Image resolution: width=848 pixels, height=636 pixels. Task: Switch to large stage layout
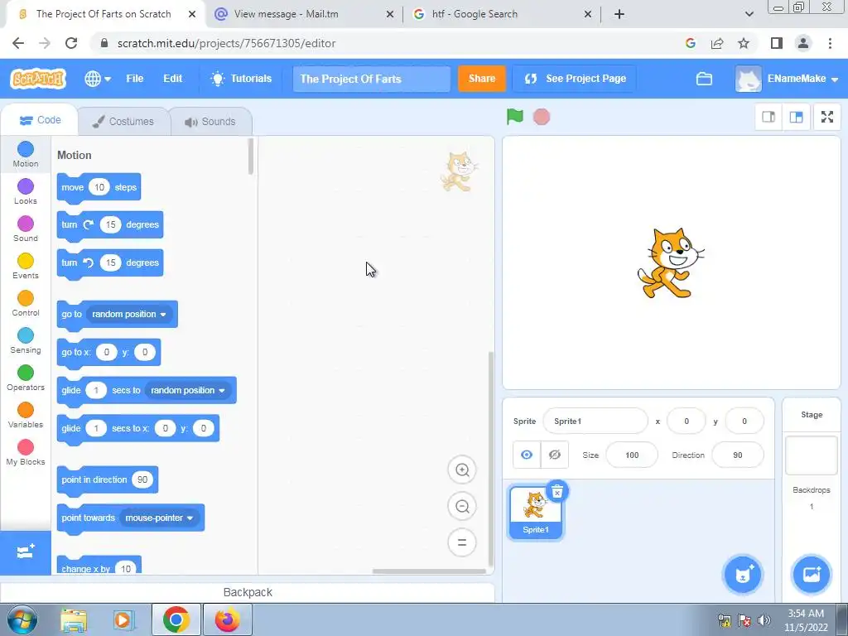click(x=796, y=117)
